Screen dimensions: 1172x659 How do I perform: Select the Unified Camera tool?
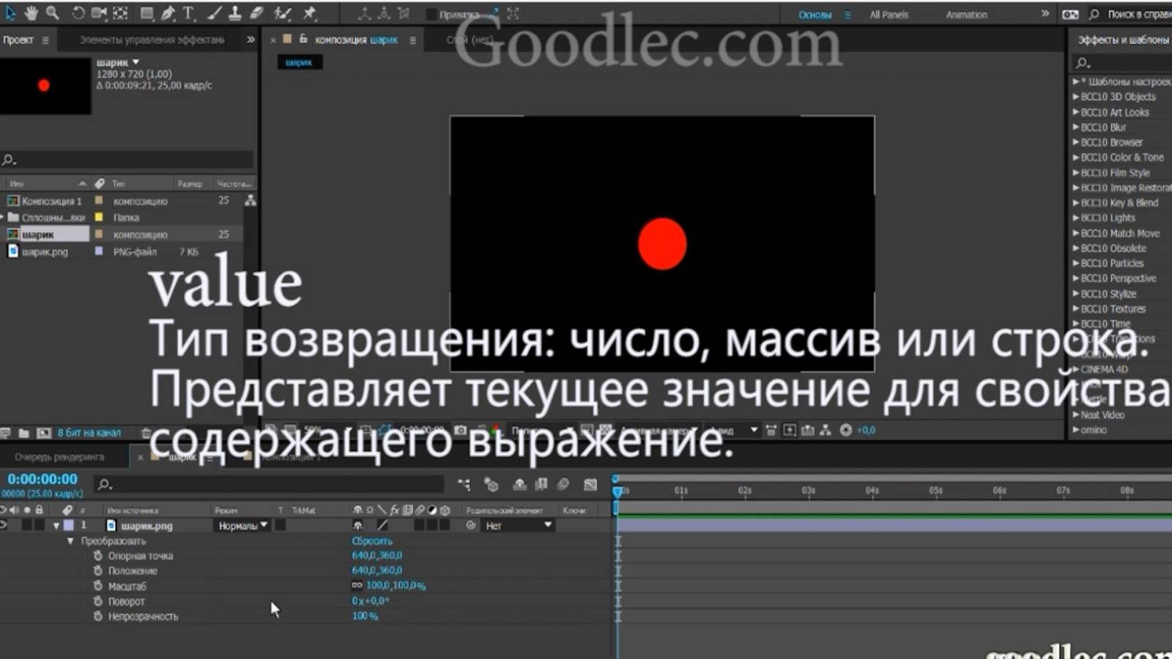(x=99, y=13)
